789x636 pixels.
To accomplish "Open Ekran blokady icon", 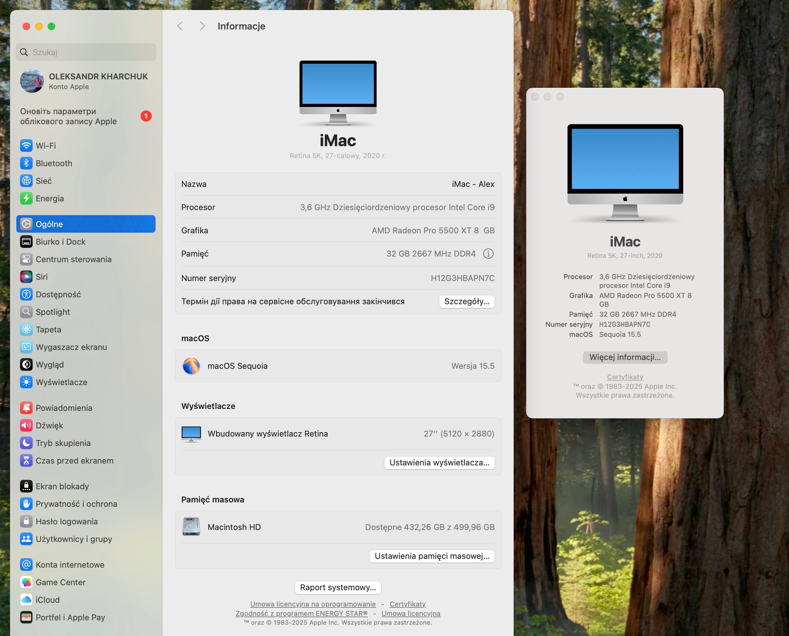I will click(26, 486).
